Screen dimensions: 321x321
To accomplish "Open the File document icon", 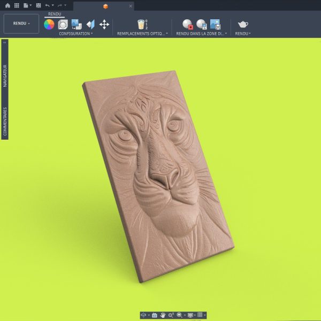I will (26, 5).
